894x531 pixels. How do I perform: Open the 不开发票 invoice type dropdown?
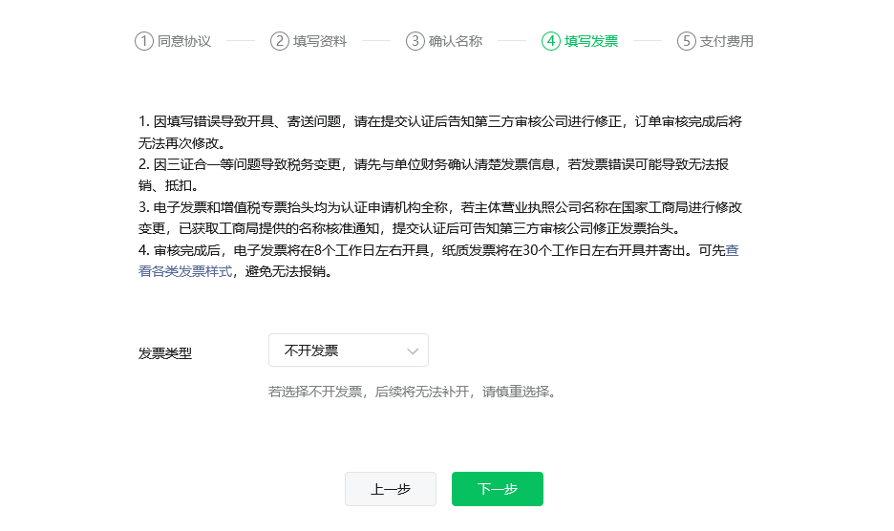(348, 350)
